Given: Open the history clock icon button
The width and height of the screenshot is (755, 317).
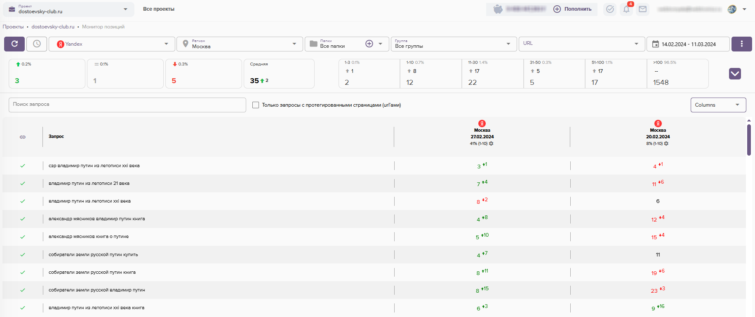Looking at the screenshot, I should [37, 44].
